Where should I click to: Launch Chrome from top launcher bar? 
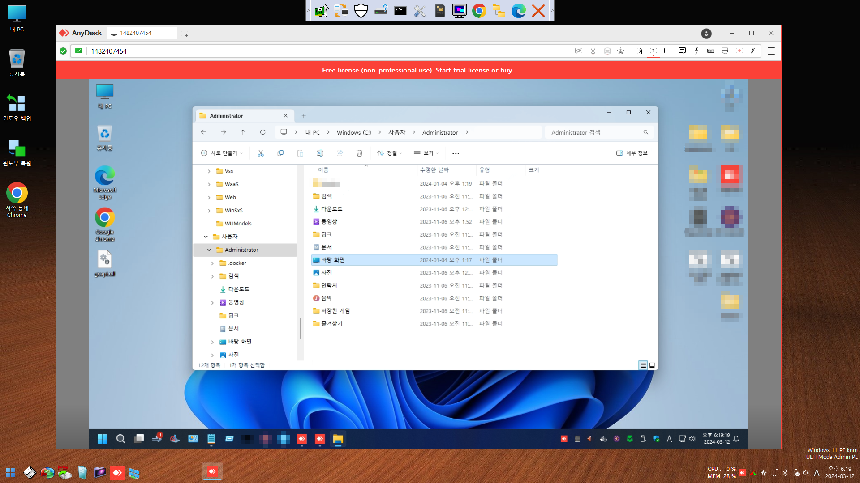point(479,11)
